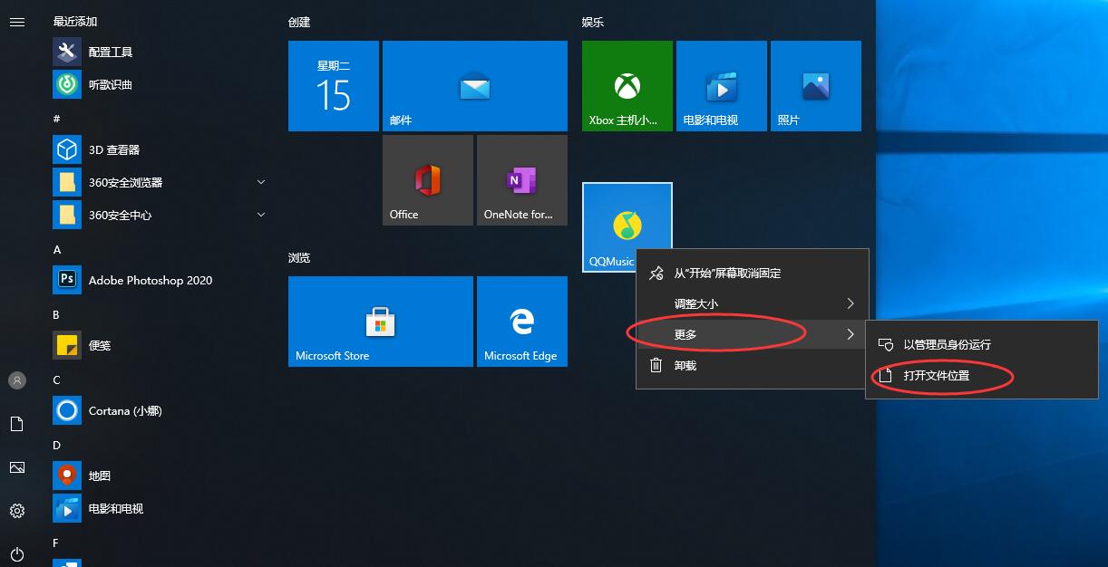Select 调整大小 in the context menu
Image resolution: width=1108 pixels, height=567 pixels.
[753, 303]
